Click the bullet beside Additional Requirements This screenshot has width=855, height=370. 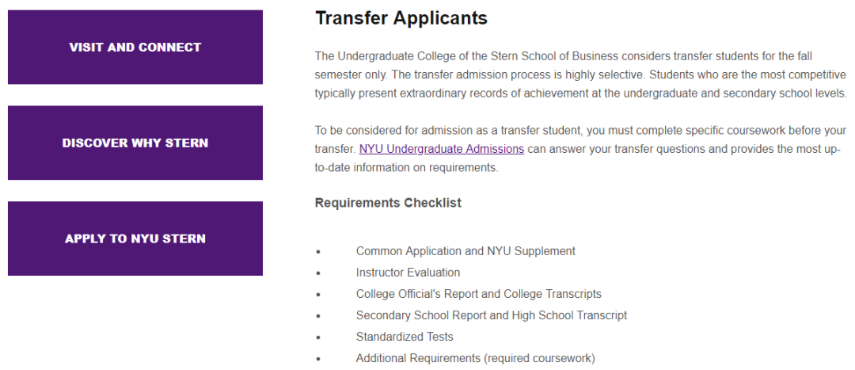(x=318, y=360)
